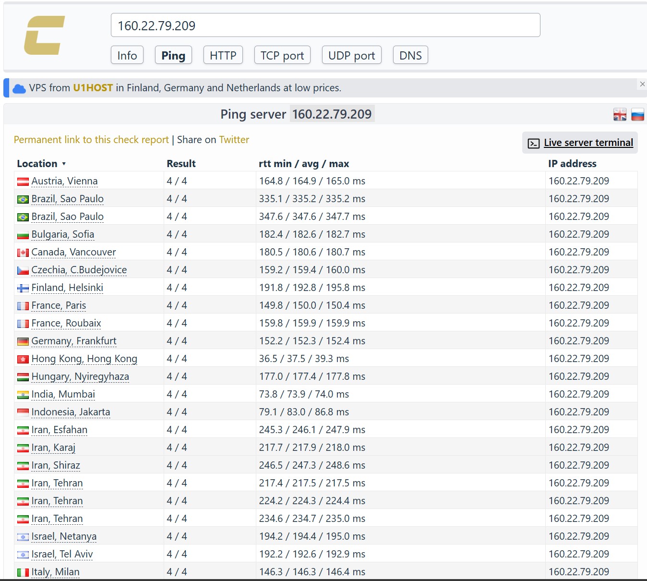The image size is (647, 581).
Task: Click the Iran flag beside Karaj
Action: 23,448
